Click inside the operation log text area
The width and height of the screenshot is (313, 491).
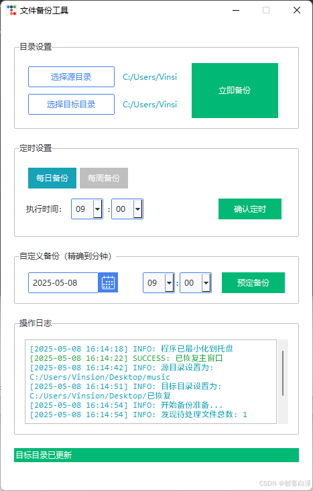[151, 382]
